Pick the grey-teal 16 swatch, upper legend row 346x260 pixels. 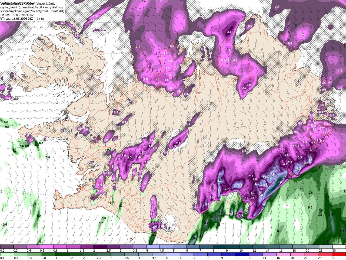coord(286,247)
